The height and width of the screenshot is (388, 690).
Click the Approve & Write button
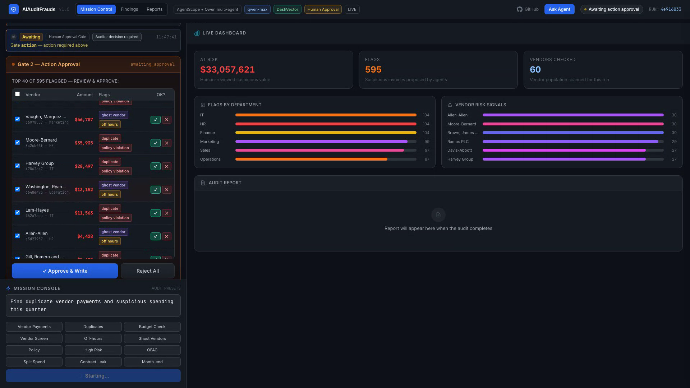click(65, 271)
